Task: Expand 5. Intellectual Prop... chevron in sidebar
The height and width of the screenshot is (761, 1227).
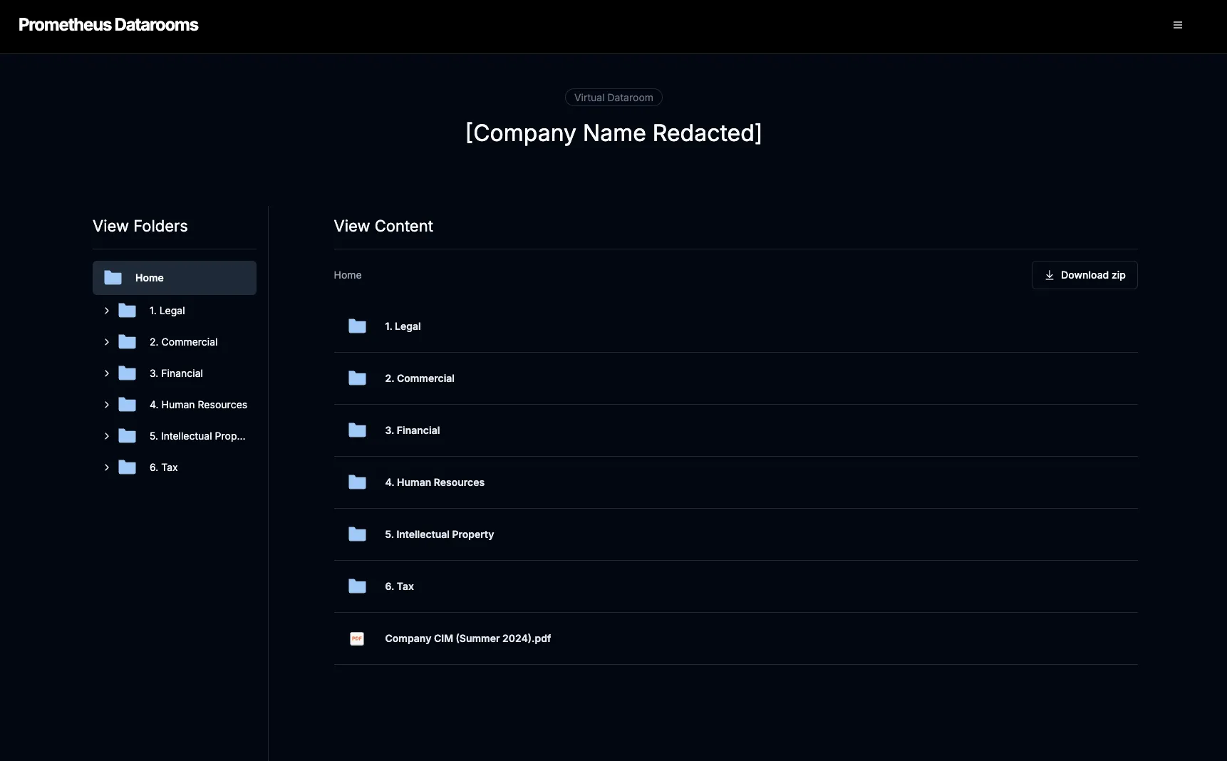Action: click(x=107, y=436)
